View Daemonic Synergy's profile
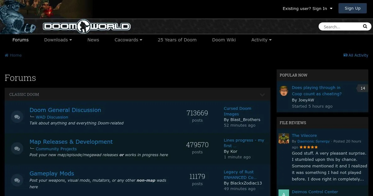 click(314, 141)
